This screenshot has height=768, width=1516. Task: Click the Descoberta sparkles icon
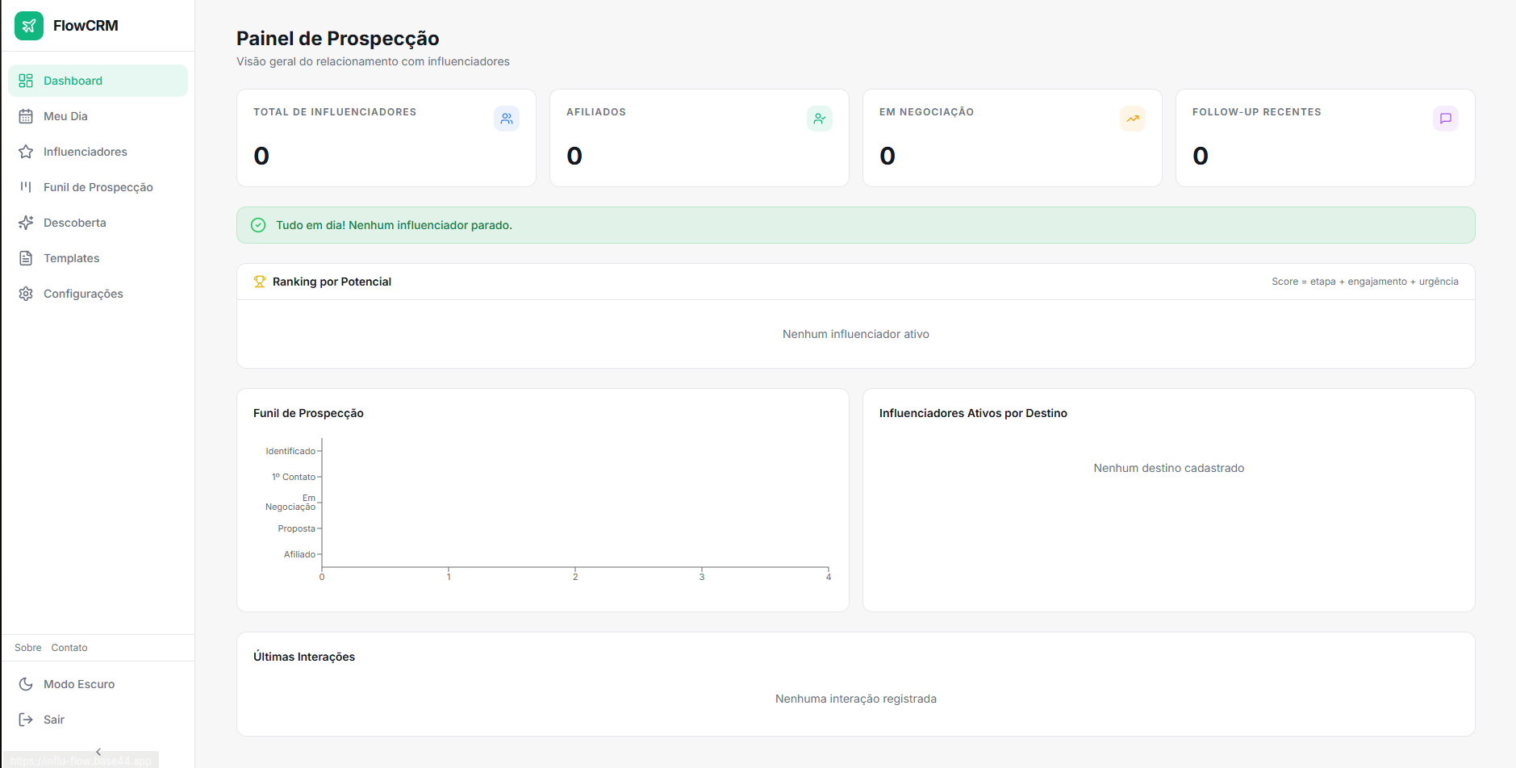(x=26, y=223)
